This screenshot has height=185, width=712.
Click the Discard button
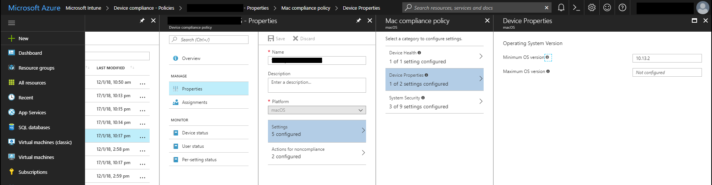(304, 39)
